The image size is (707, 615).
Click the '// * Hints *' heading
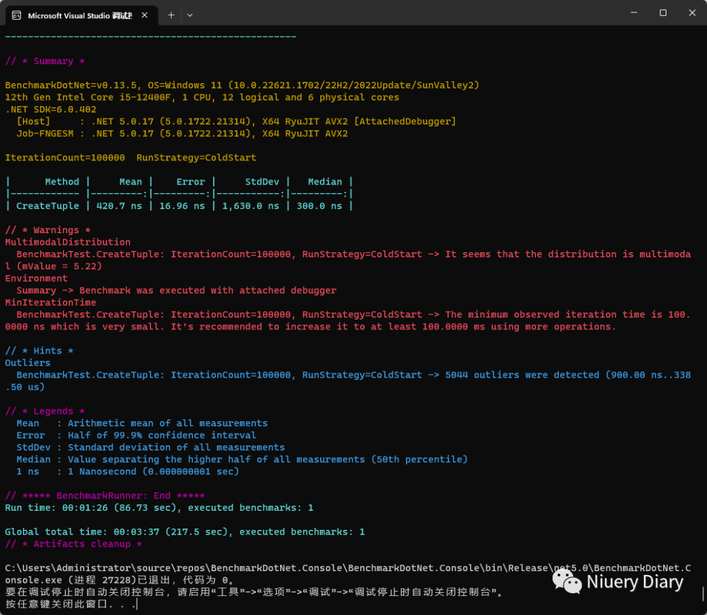(39, 350)
